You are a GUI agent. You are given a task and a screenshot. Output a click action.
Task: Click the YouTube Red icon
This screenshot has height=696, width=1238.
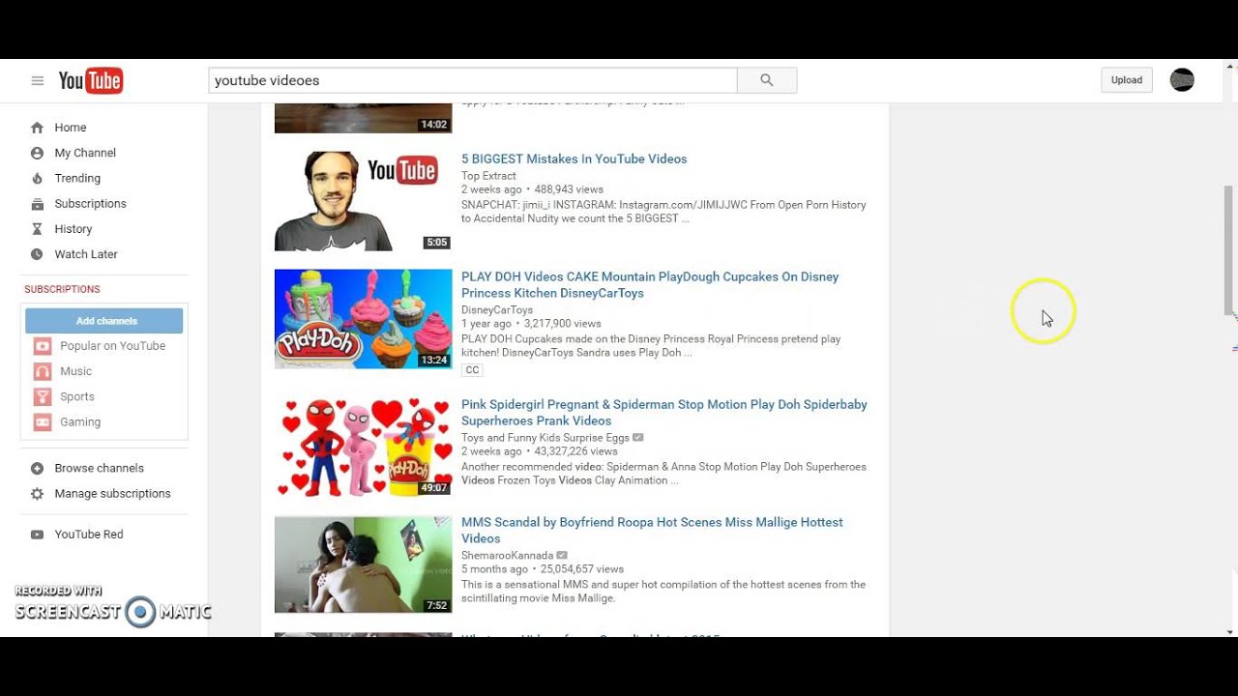(x=37, y=535)
